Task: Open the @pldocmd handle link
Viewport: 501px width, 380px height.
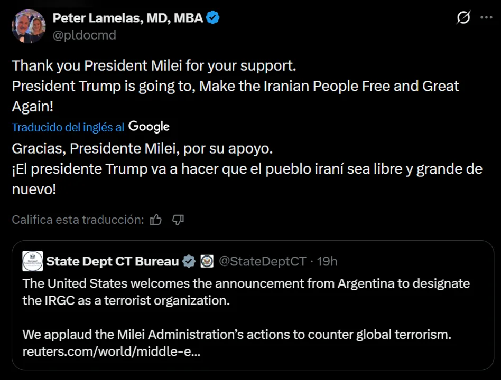Action: (84, 35)
